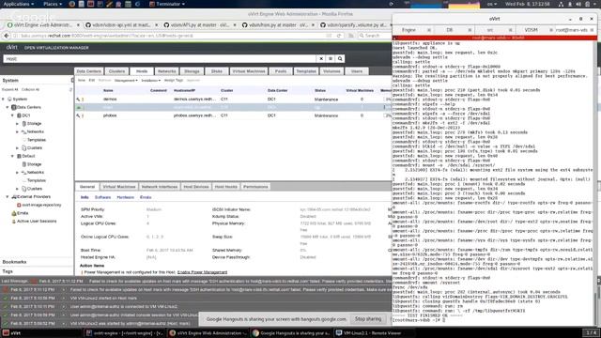The height and width of the screenshot is (338, 601).
Task: Select the deimos host row
Action: 233,100
